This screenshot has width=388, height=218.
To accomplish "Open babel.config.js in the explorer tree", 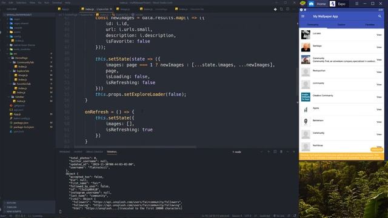I will (22, 119).
